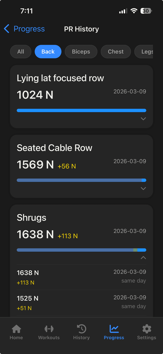Toggle the Chest filter chip

[x=116, y=52]
